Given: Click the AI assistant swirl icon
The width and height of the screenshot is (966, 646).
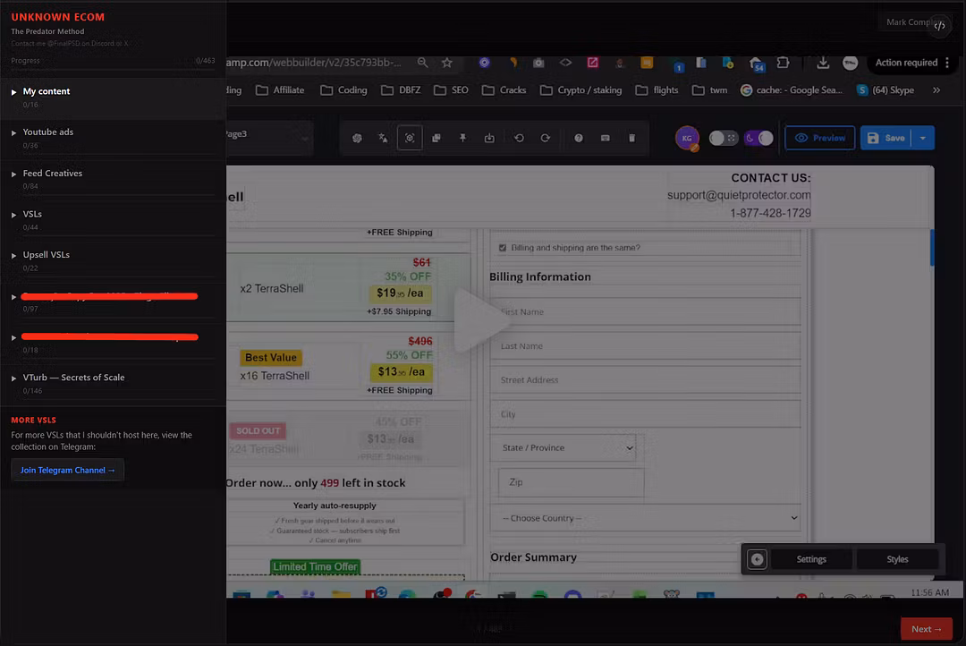Looking at the screenshot, I should (357, 138).
